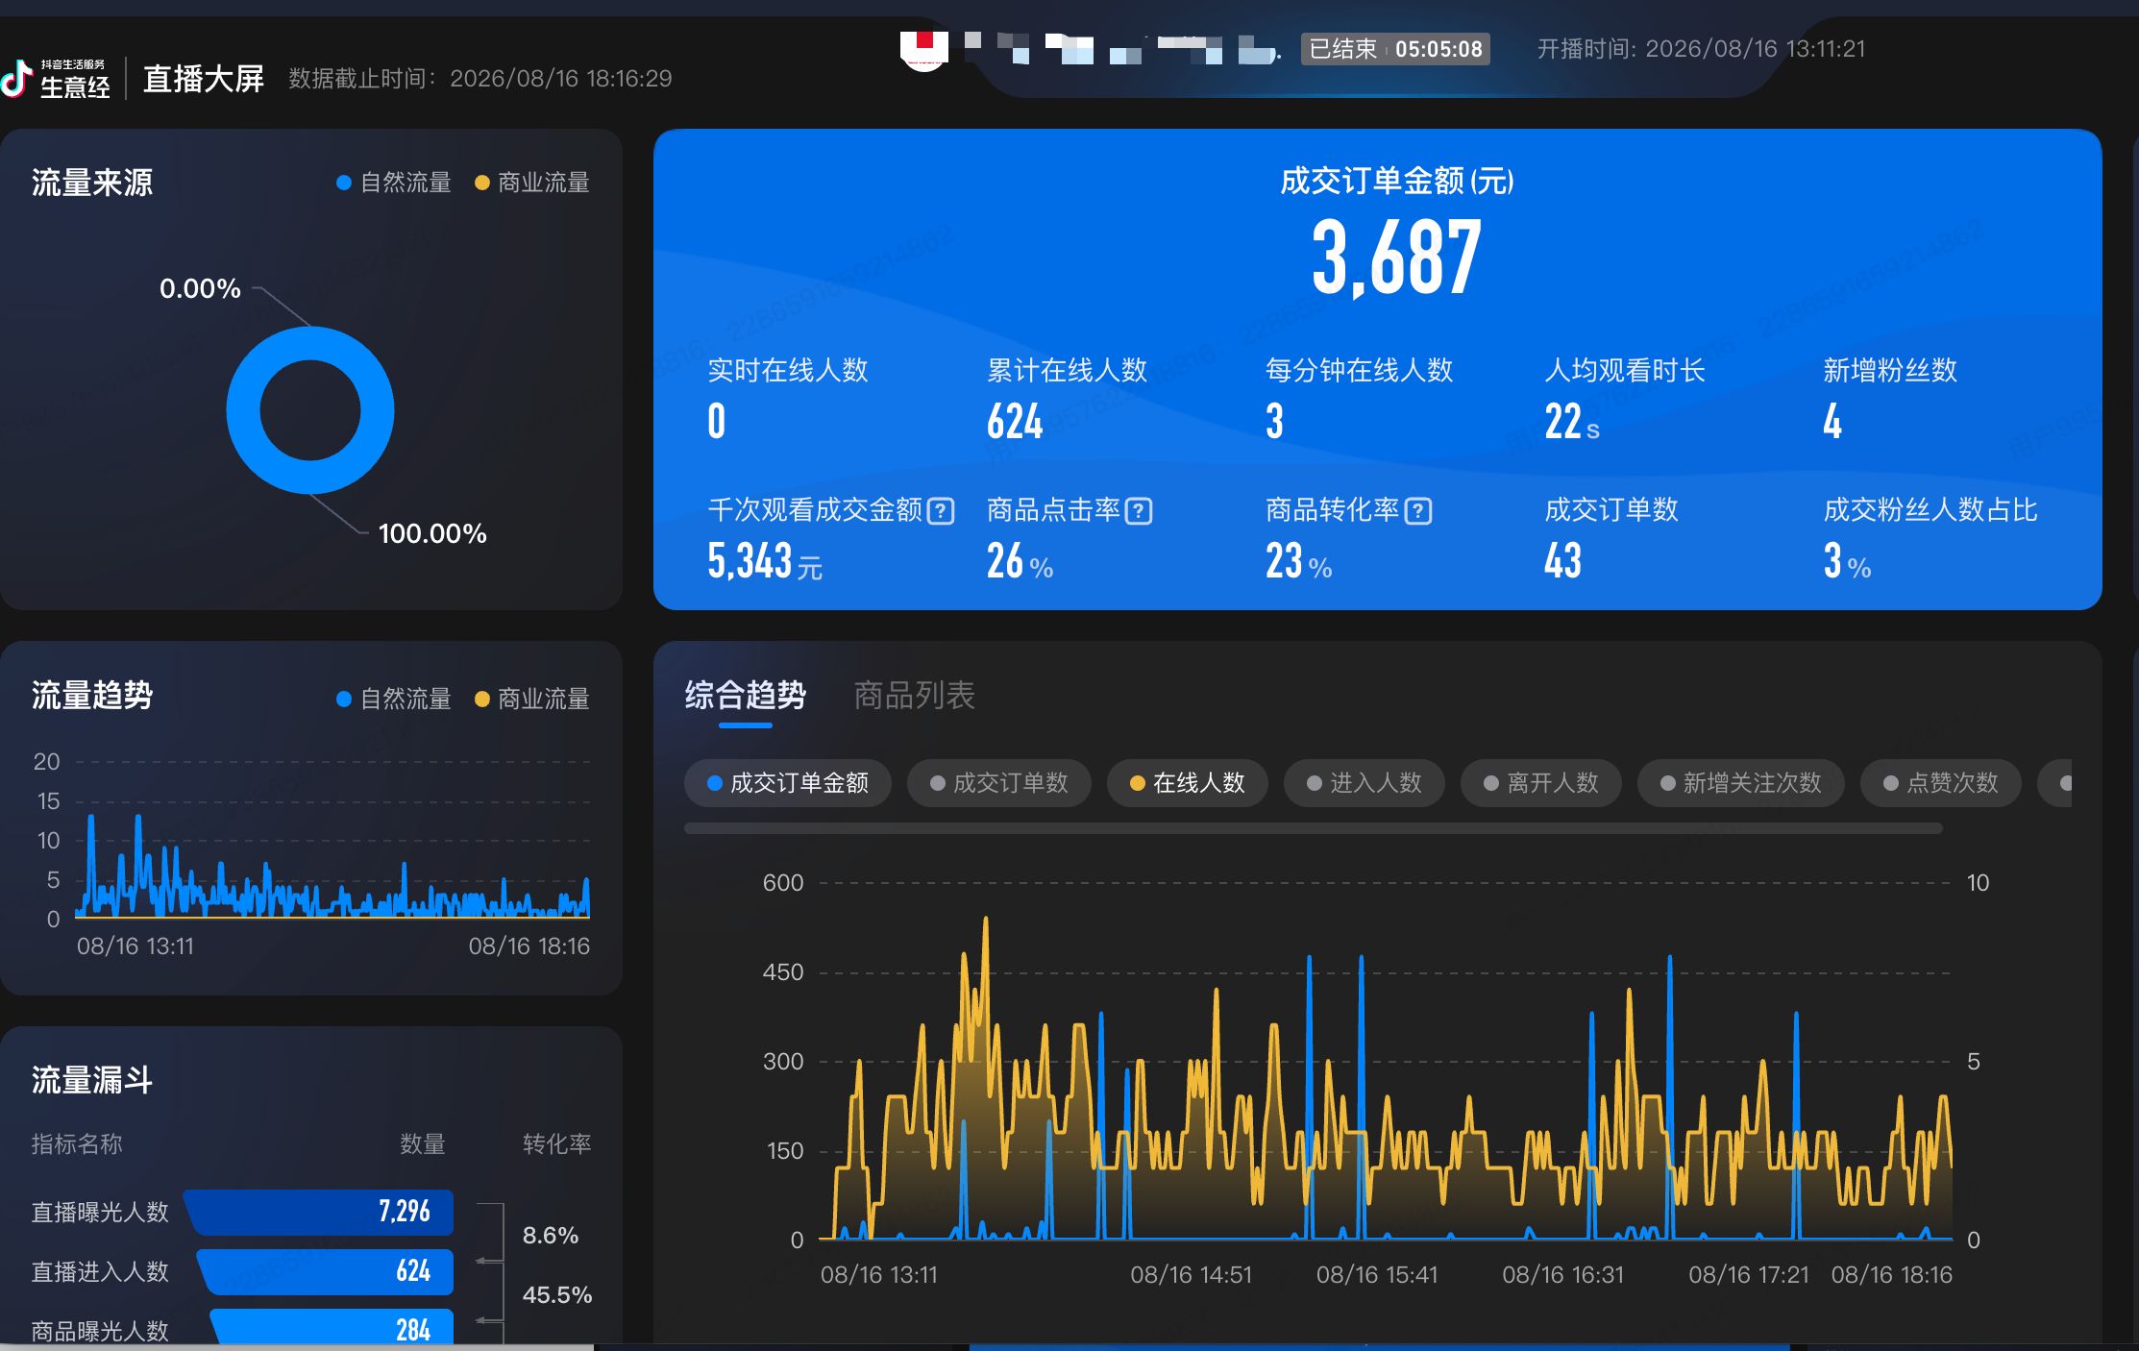Viewport: 2139px width, 1351px height.
Task: Click the 商品转化率 help icon
Action: (x=1418, y=511)
